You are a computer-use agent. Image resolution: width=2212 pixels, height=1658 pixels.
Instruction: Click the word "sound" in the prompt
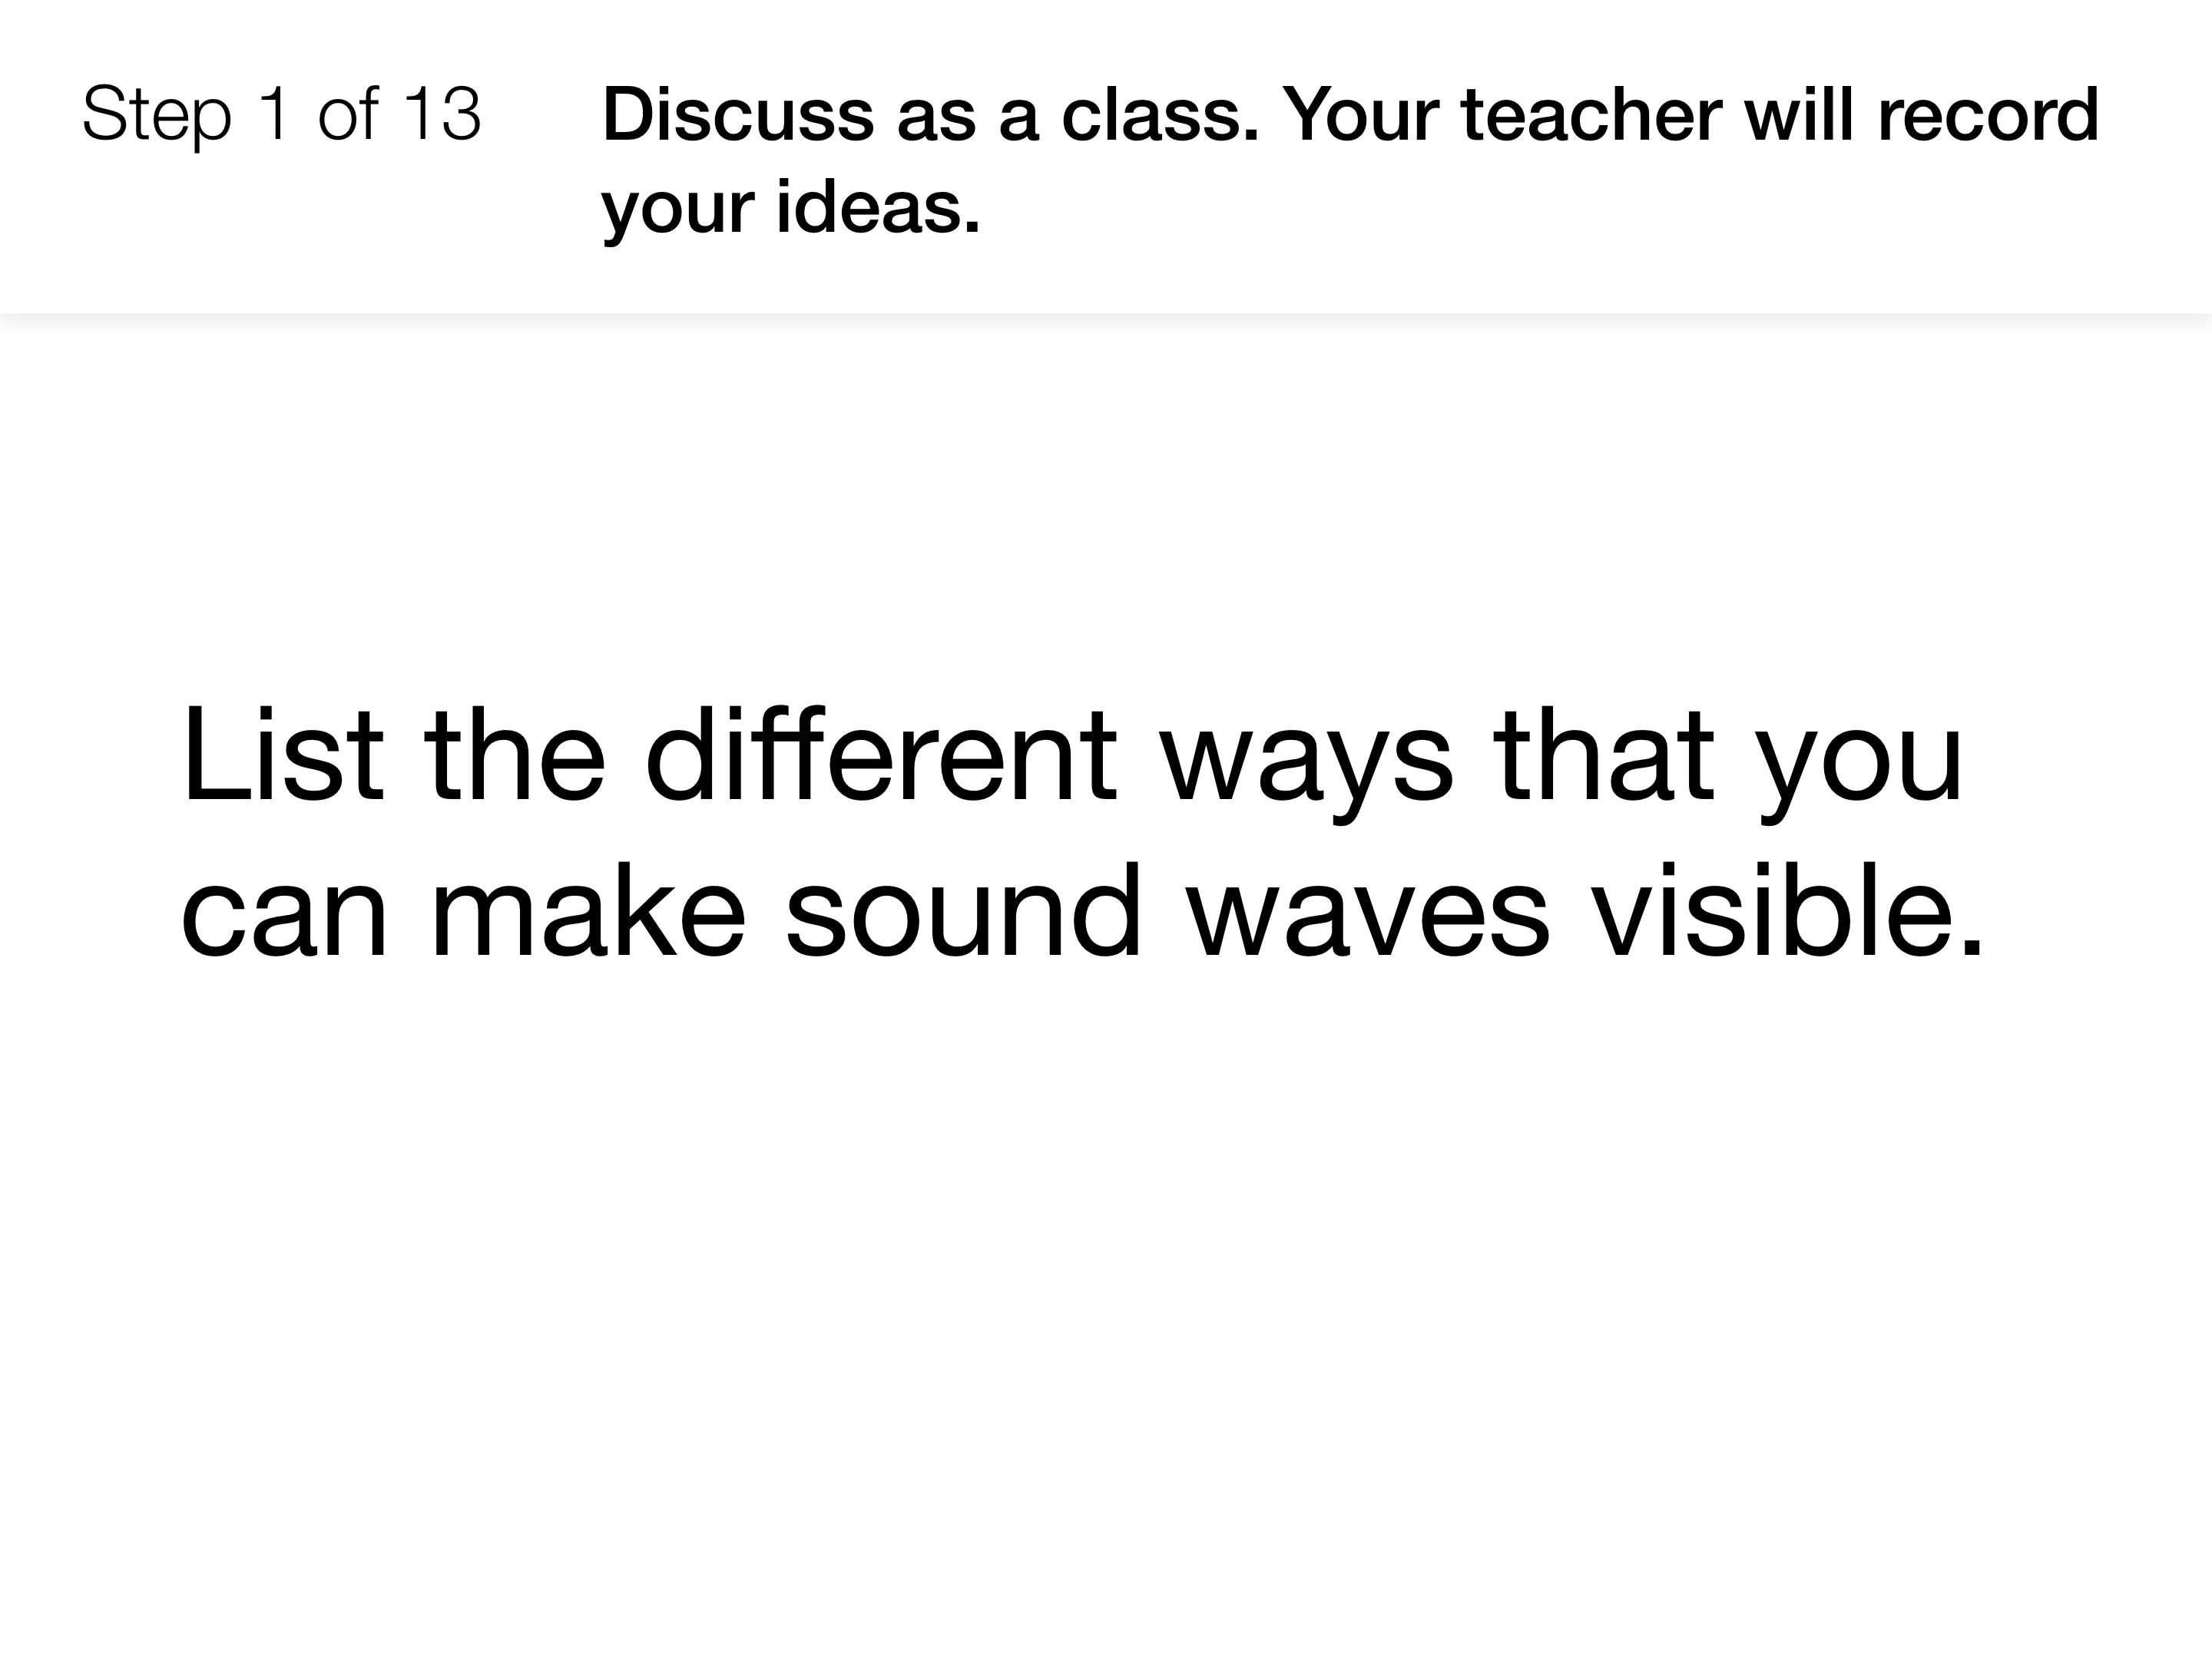(963, 910)
